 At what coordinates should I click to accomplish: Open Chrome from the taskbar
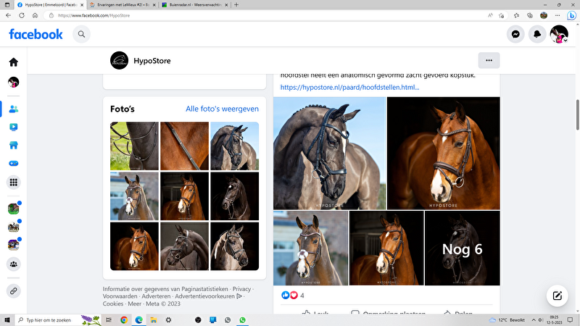124,320
